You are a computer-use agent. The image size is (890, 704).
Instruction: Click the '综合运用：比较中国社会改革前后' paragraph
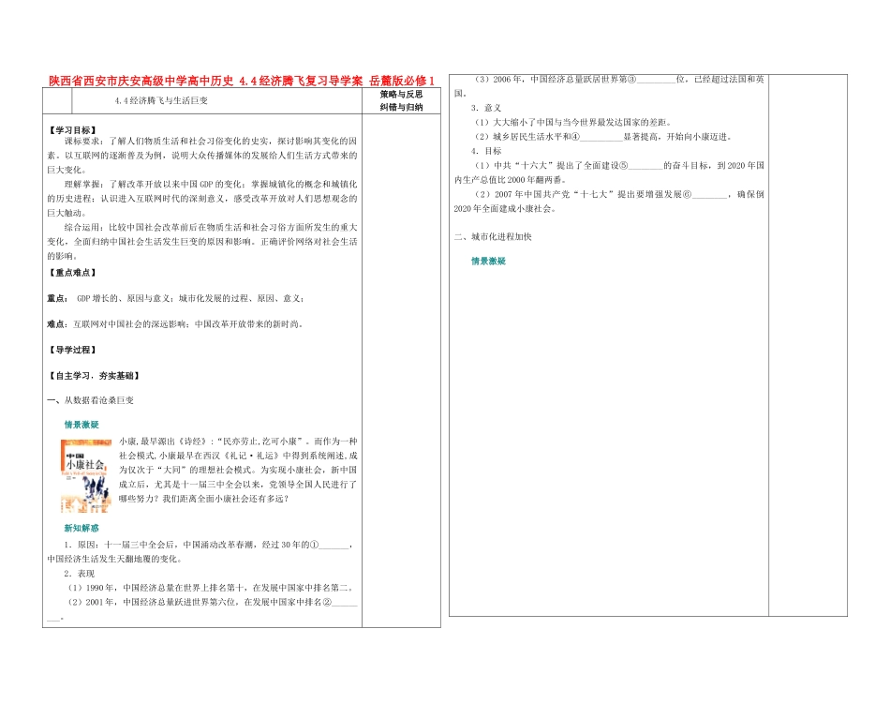pyautogui.click(x=202, y=242)
